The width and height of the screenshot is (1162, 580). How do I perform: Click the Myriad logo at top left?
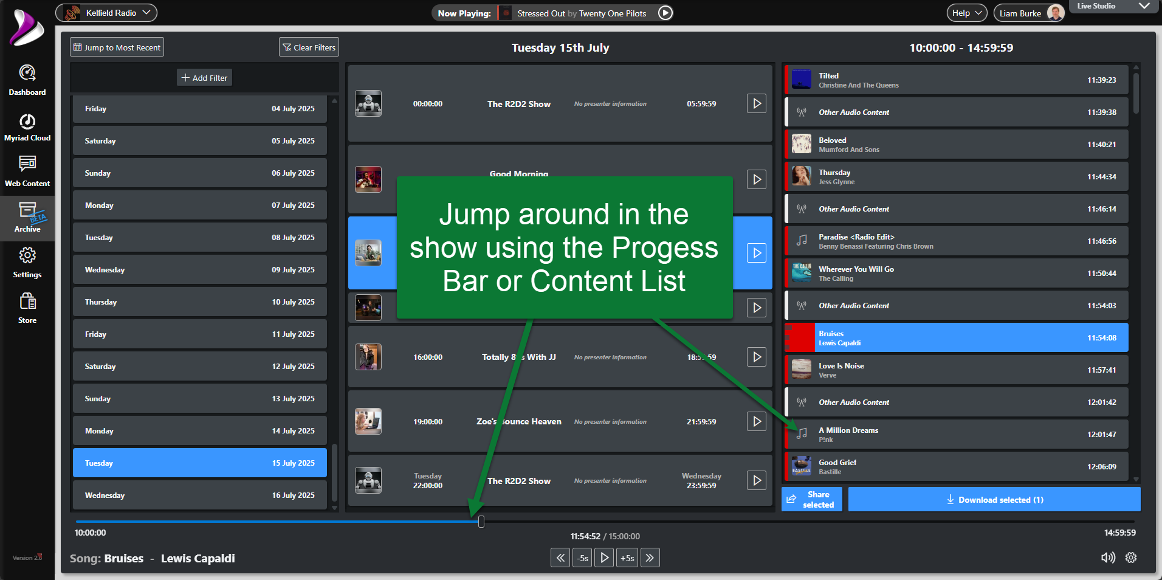26,27
